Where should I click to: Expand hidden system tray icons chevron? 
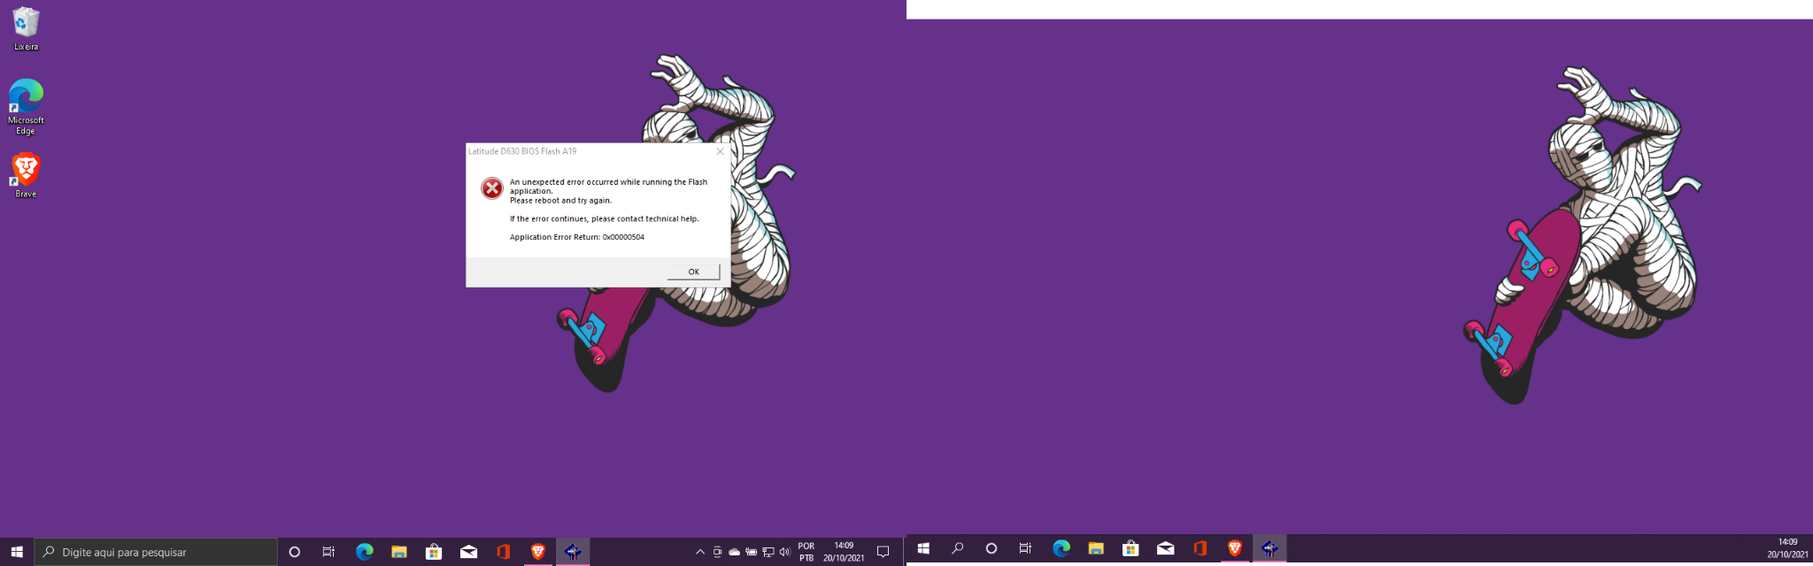(x=700, y=552)
